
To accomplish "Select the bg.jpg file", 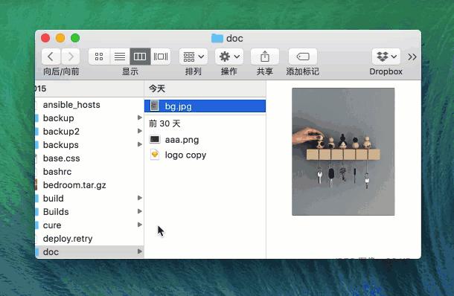I will (205, 106).
